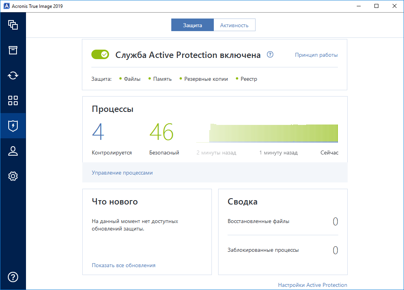Click the Acronis app icon in title bar
Viewport: 404px width, 290px height.
click(x=7, y=6)
